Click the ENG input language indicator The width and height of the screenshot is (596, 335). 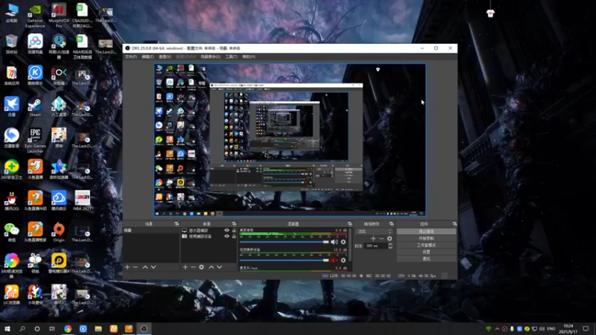point(551,328)
